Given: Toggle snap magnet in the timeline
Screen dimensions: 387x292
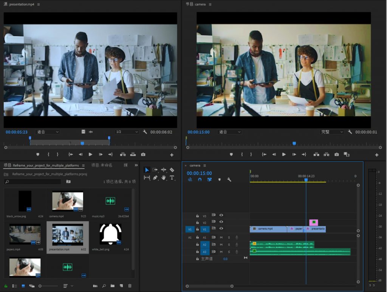Looking at the screenshot, I should (x=200, y=180).
